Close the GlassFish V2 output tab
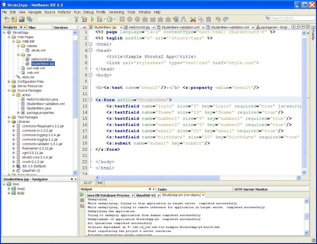 pyautogui.click(x=159, y=195)
